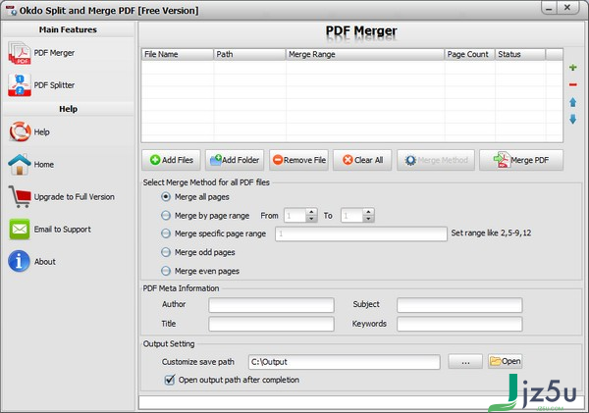Select Merge even pages option
Screen dimensions: 589x413
(x=166, y=271)
